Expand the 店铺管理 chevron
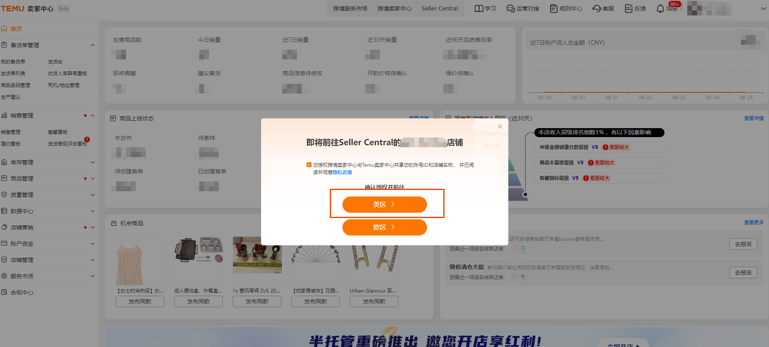The height and width of the screenshot is (347, 769). pyautogui.click(x=93, y=260)
